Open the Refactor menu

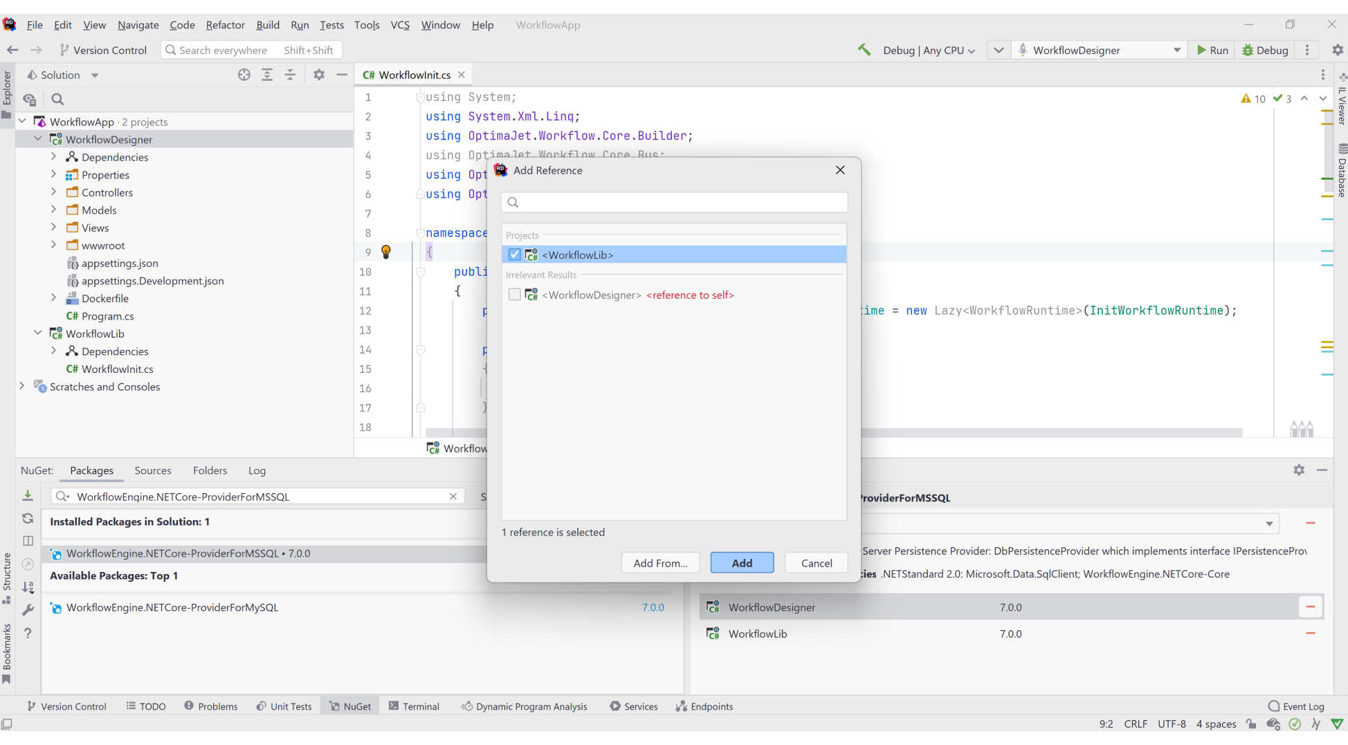click(225, 25)
